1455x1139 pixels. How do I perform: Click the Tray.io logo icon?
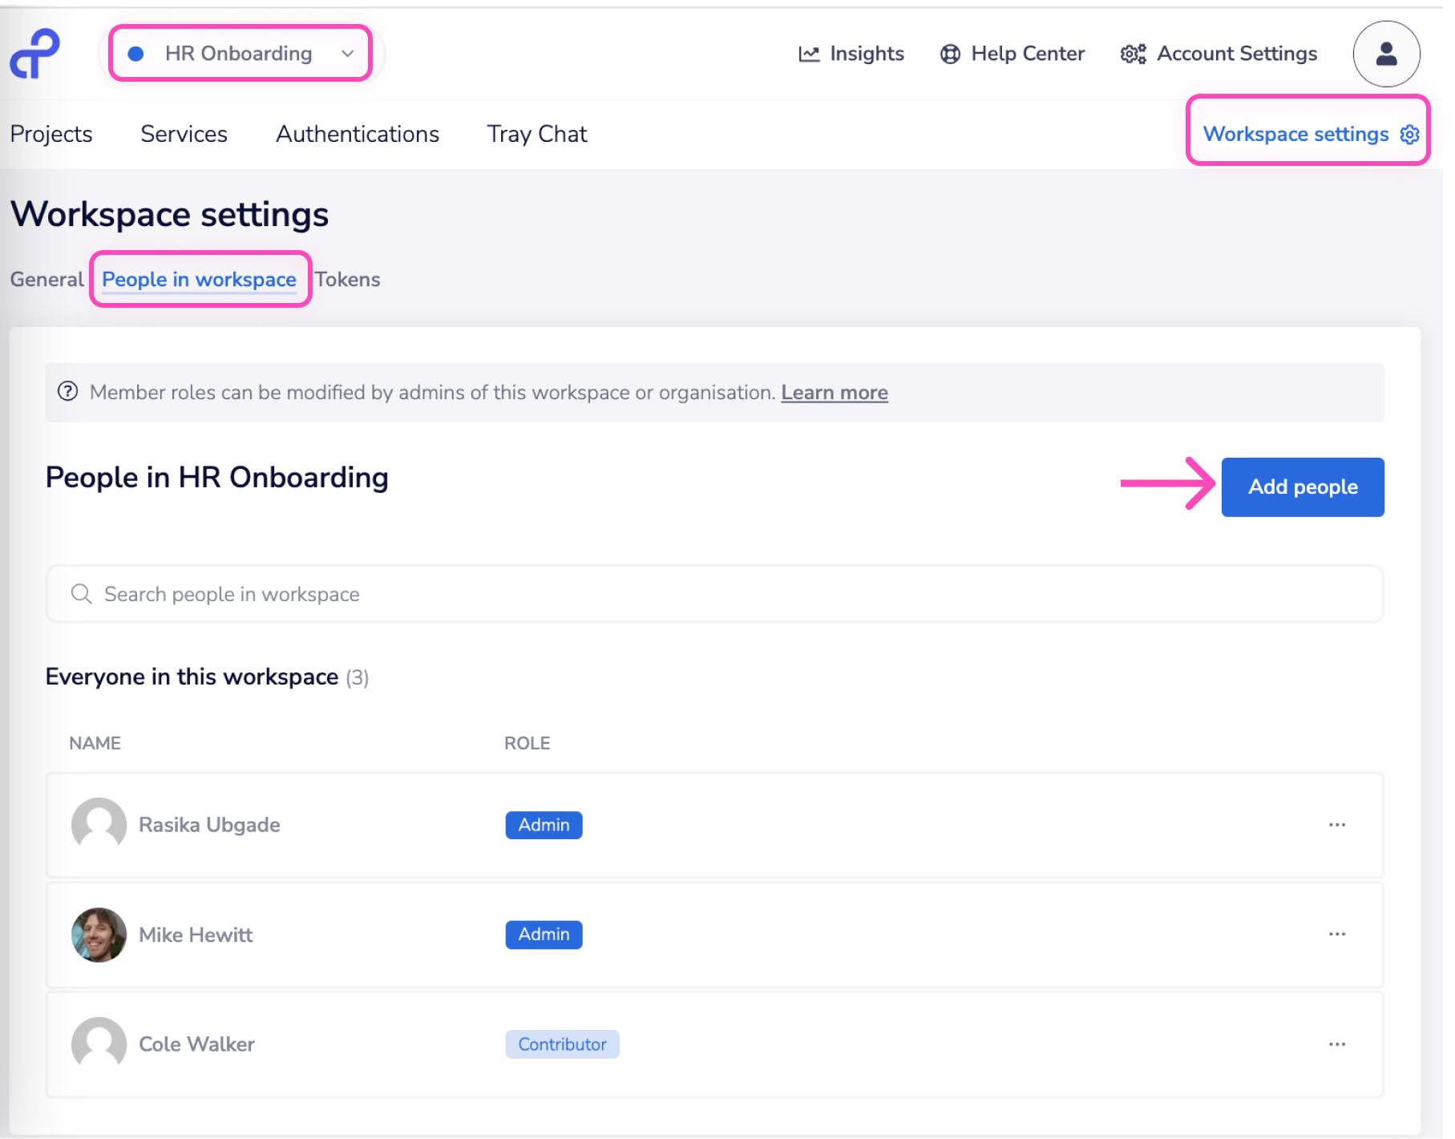[34, 54]
